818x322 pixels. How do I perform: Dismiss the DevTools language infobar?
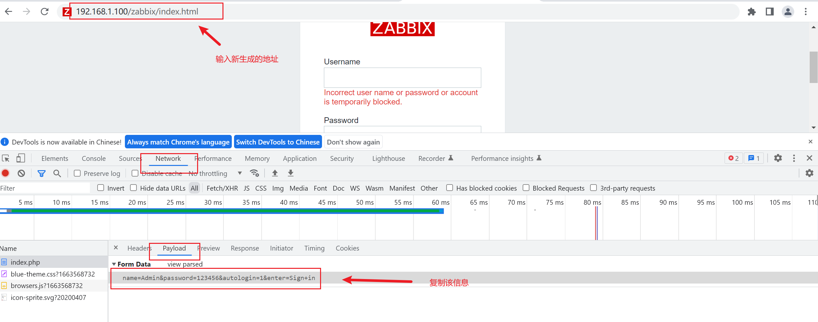[x=810, y=142]
